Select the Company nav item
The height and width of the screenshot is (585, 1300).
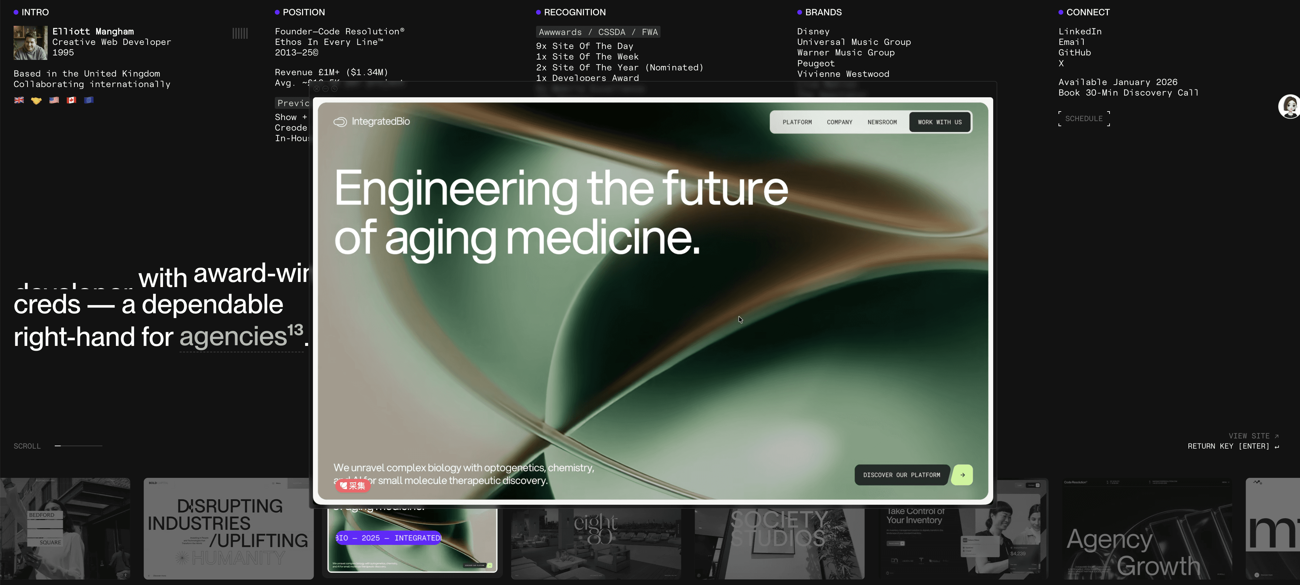839,122
